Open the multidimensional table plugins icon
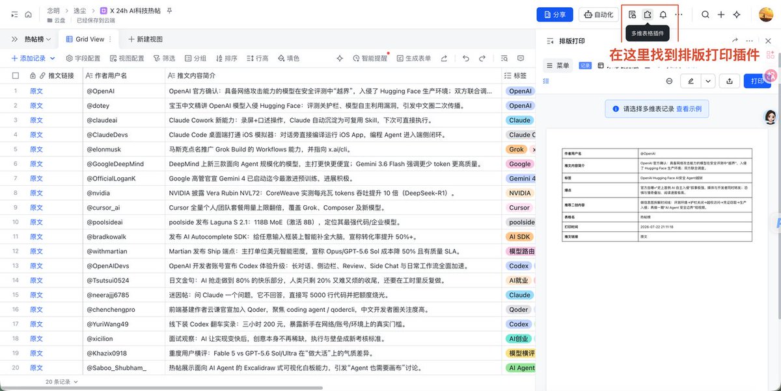The width and height of the screenshot is (781, 391). (648, 14)
